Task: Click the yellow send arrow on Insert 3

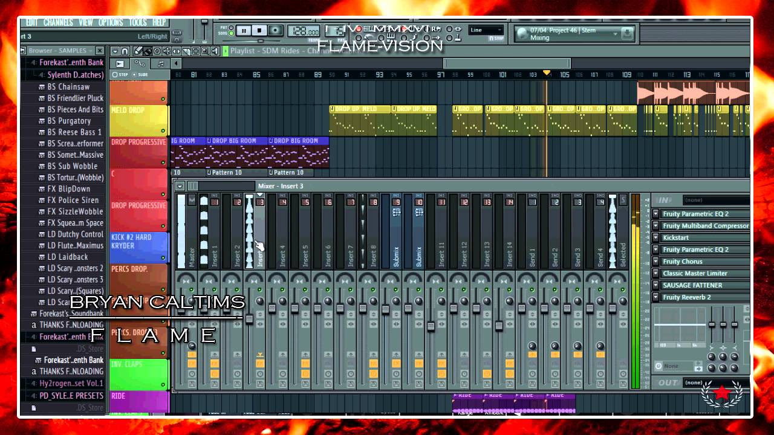Action: point(260,354)
